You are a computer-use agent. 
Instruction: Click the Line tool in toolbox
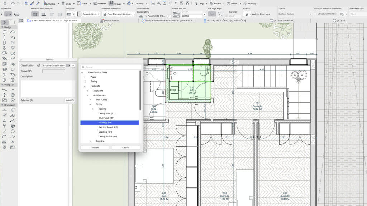4,131
